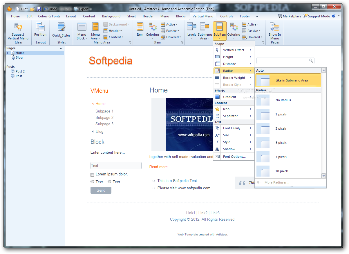Expand the Home page tree node

[x=8, y=53]
